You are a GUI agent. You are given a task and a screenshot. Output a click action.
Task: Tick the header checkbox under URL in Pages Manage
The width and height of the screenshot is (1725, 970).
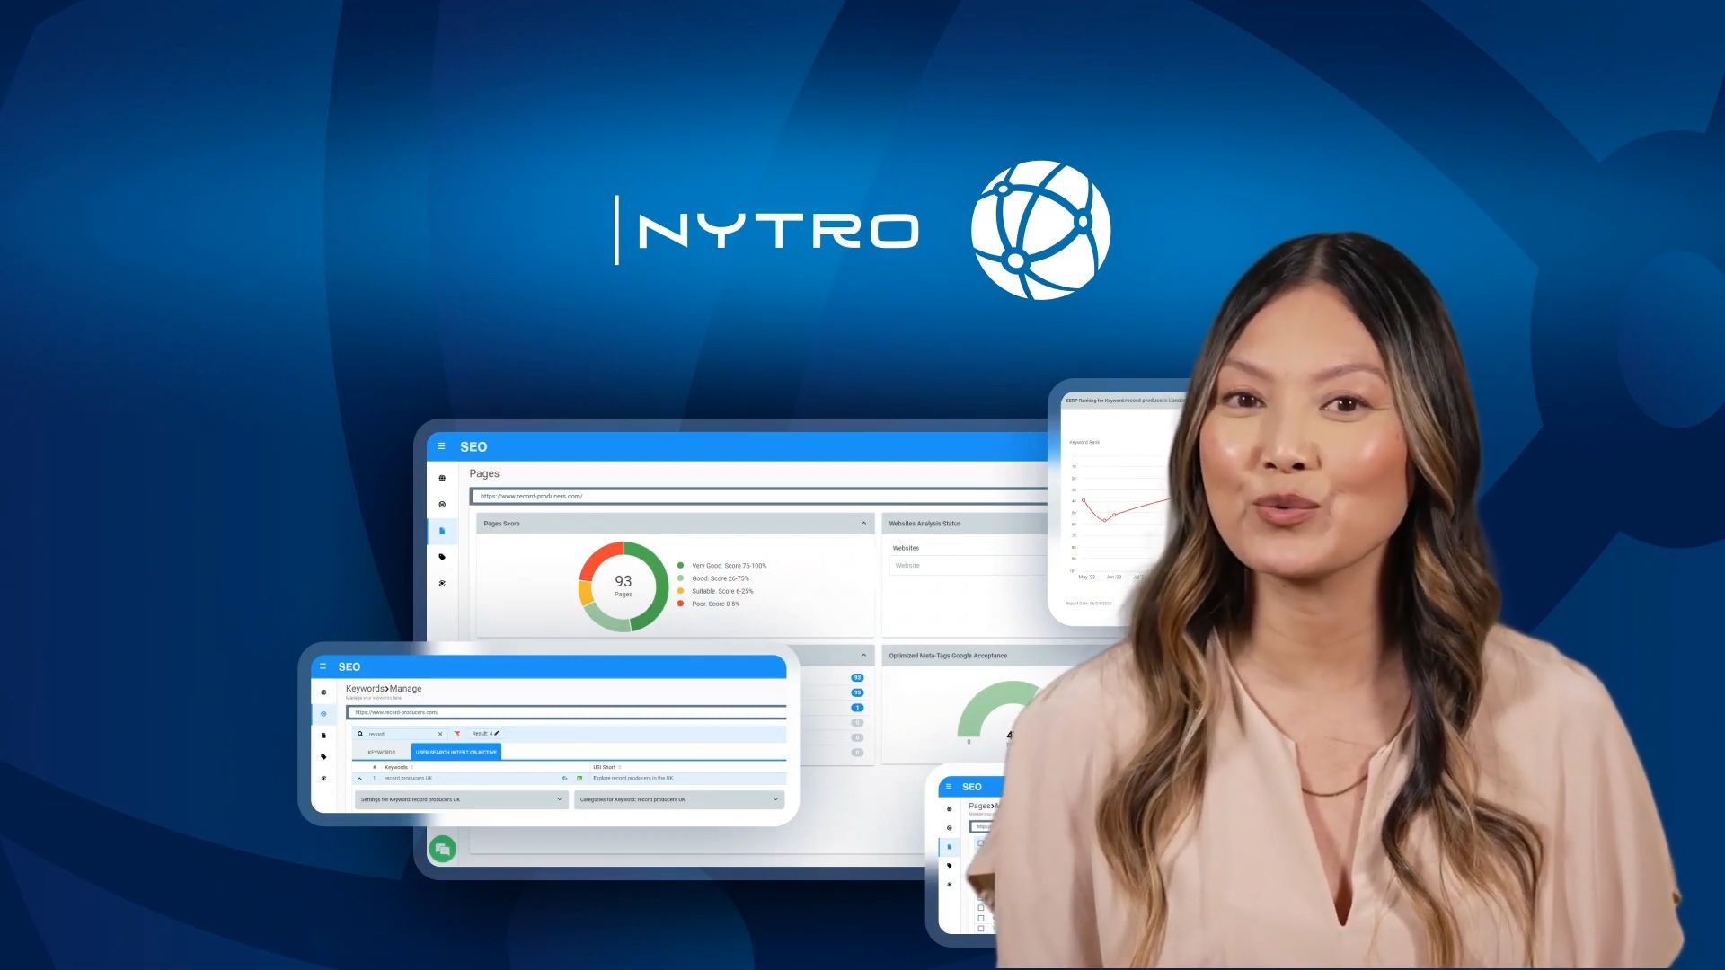pyautogui.click(x=980, y=842)
